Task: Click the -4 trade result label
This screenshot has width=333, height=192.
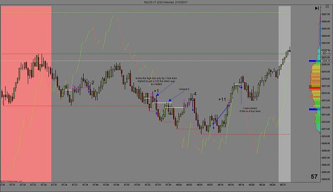Action: [194, 94]
